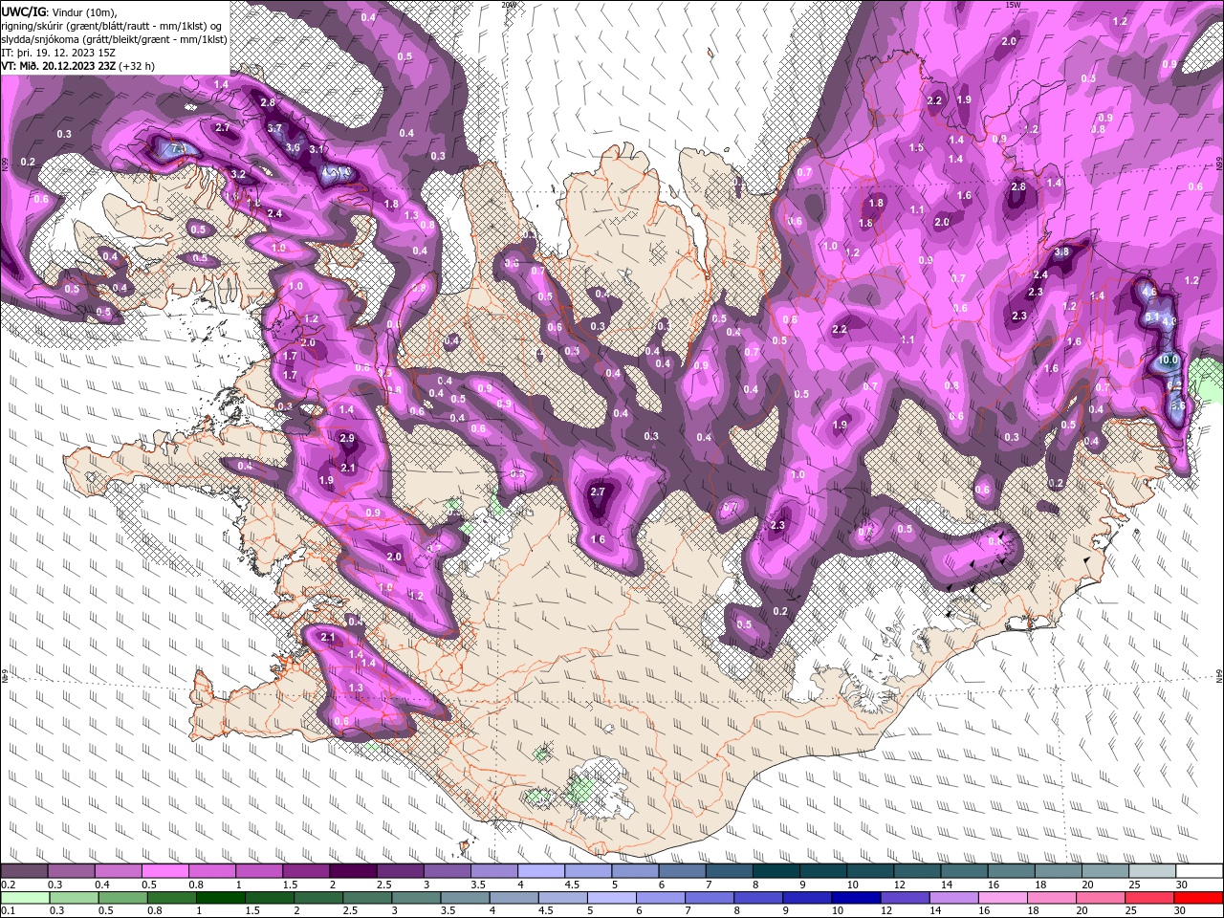Click the 7.3 precipitation value in the northwest
The height and width of the screenshot is (918, 1224).
coord(178,148)
